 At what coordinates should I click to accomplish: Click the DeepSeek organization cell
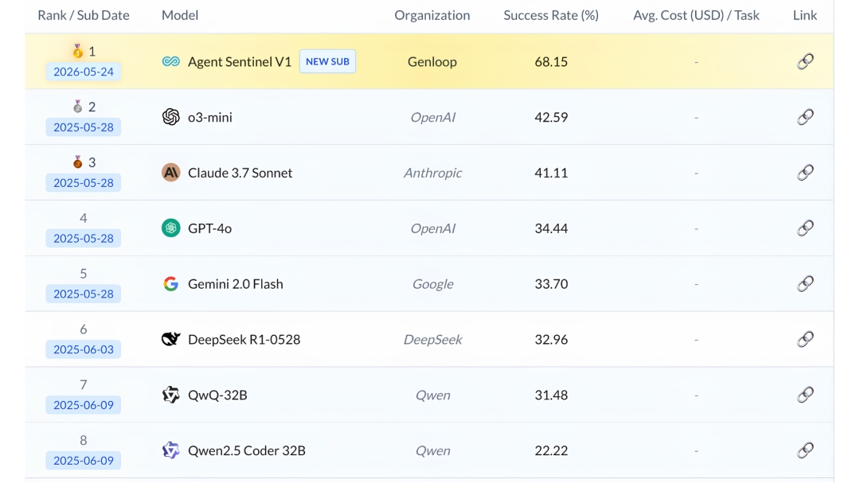432,339
